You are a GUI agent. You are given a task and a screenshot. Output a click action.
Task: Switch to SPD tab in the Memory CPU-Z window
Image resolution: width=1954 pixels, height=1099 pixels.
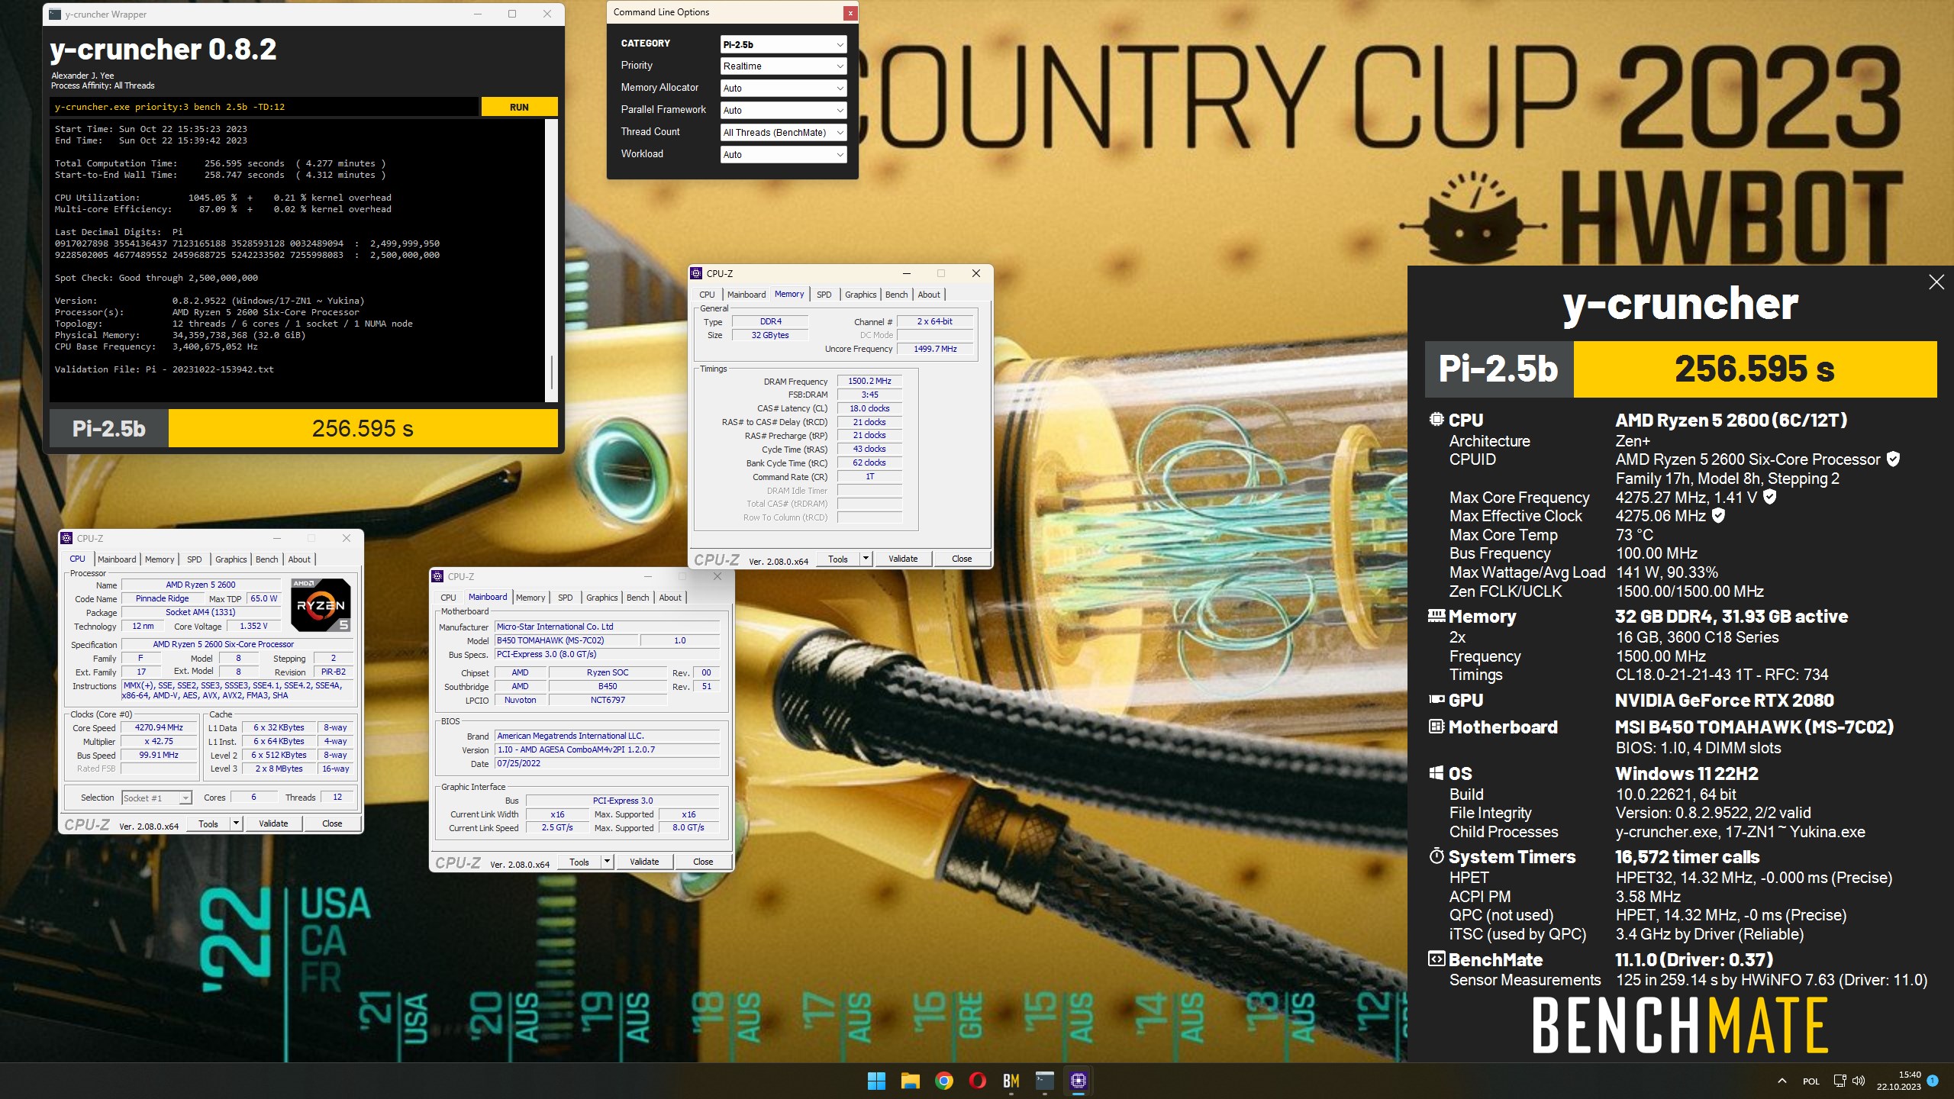(824, 295)
